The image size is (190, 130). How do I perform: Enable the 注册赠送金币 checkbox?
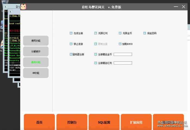[96, 54]
